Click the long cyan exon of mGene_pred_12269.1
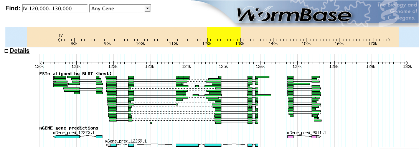This screenshot has height=149, width=419. pyautogui.click(x=187, y=145)
